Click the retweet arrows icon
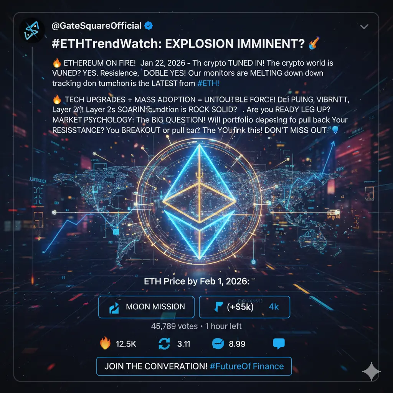 [x=164, y=343]
